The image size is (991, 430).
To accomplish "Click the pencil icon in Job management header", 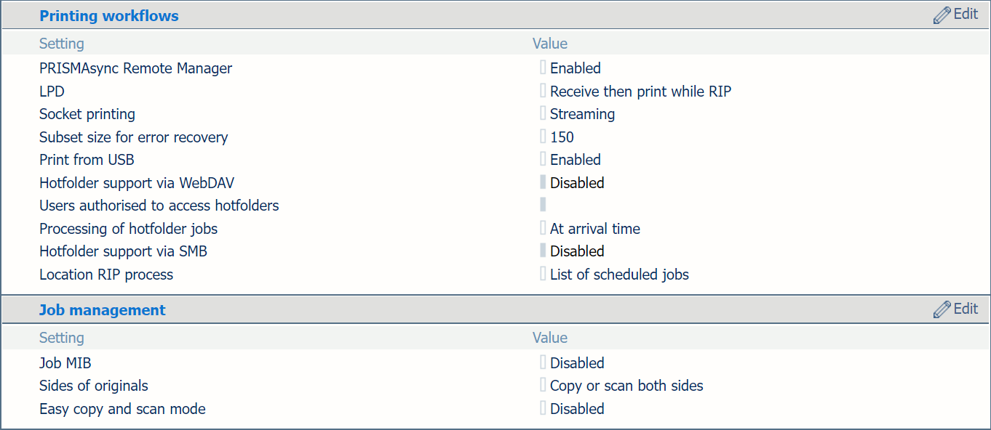I will [942, 309].
